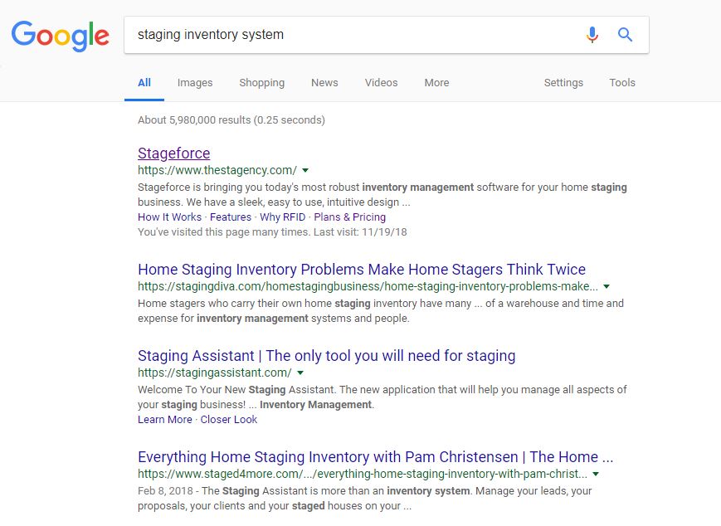Click the blue magnifying glass search icon
The width and height of the screenshot is (721, 526).
click(625, 35)
